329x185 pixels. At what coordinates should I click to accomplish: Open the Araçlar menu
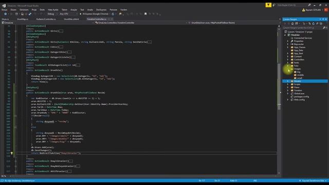74,10
